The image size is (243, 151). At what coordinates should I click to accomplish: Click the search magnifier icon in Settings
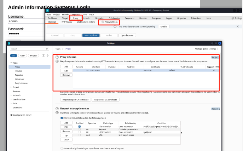click(47, 49)
